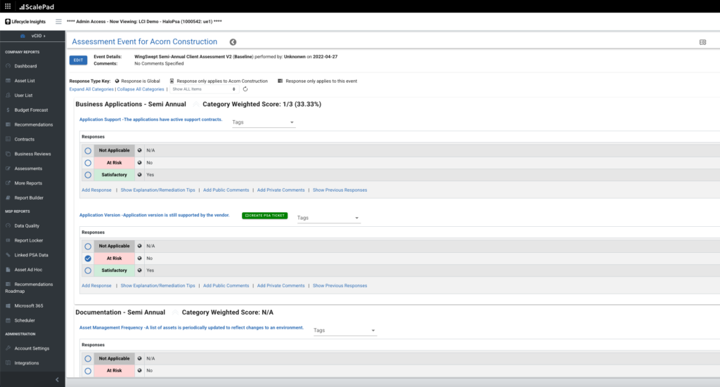Click the ScalePad brand logo

(x=37, y=7)
